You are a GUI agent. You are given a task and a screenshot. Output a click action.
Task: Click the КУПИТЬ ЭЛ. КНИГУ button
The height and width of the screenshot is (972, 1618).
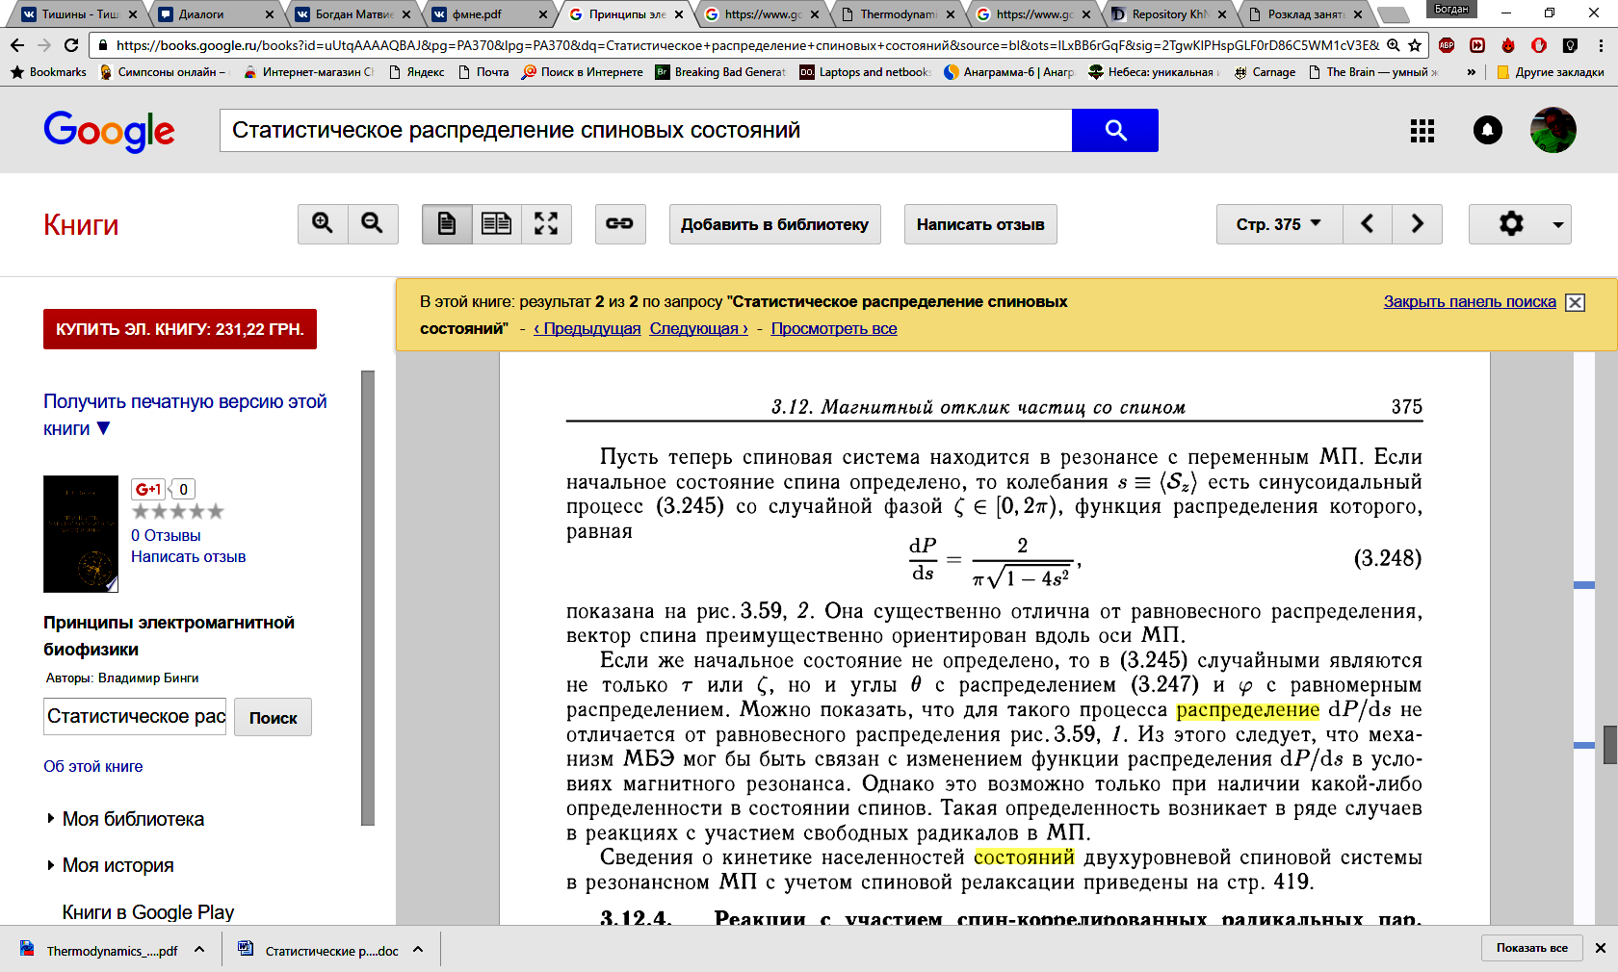pyautogui.click(x=180, y=329)
